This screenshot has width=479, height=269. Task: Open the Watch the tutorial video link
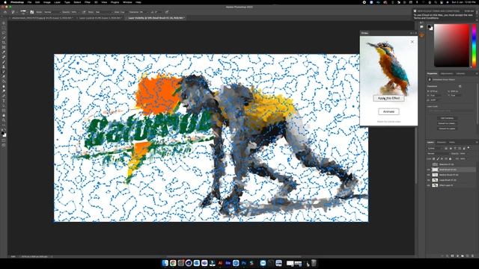[388, 121]
